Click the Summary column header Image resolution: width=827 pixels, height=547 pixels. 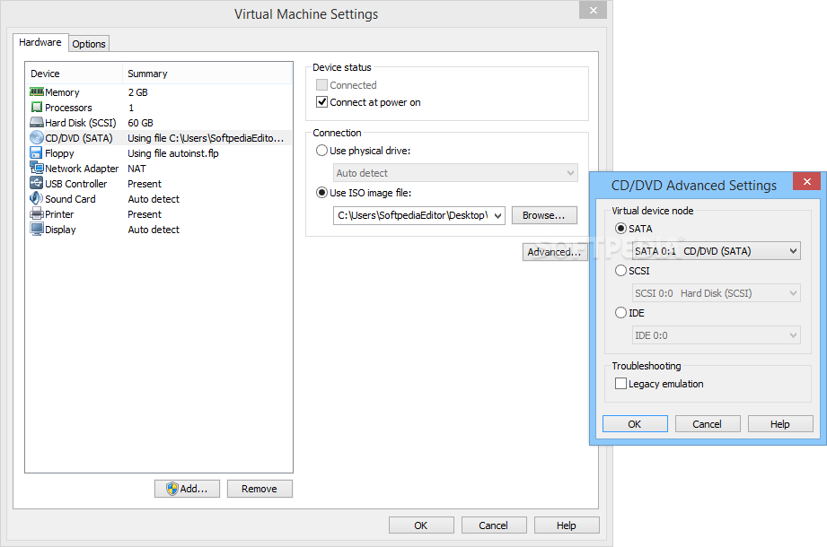207,74
